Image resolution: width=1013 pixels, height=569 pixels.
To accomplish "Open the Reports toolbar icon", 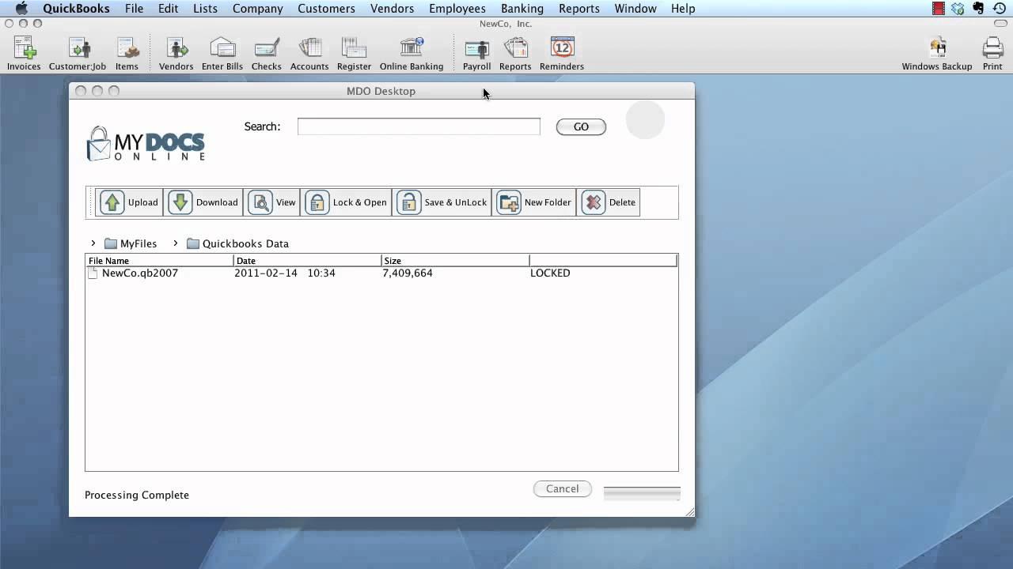I will (x=515, y=54).
